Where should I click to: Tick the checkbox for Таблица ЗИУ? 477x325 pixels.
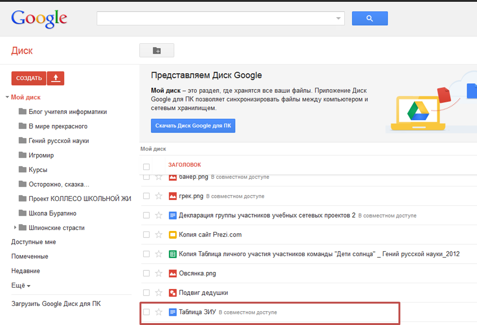click(x=147, y=312)
